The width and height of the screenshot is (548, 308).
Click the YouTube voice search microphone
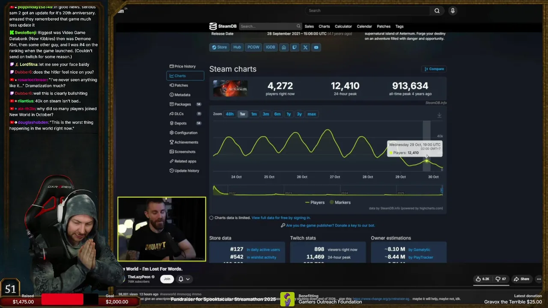coord(453,11)
